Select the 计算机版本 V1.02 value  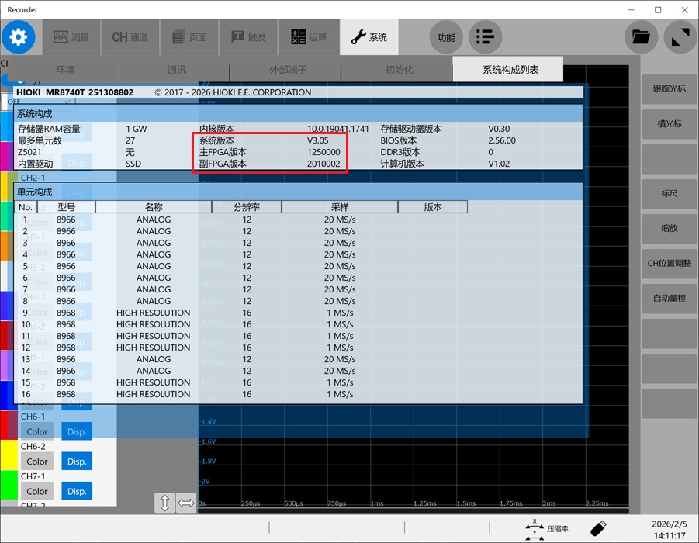click(x=499, y=164)
